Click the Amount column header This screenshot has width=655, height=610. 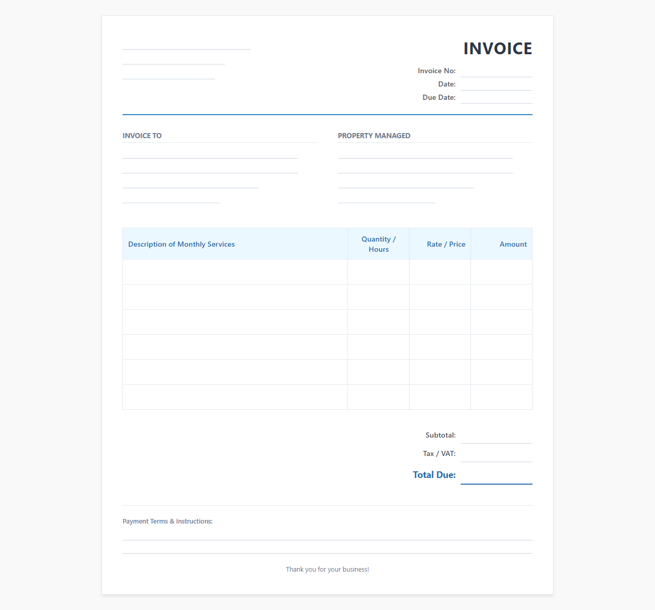pyautogui.click(x=502, y=244)
